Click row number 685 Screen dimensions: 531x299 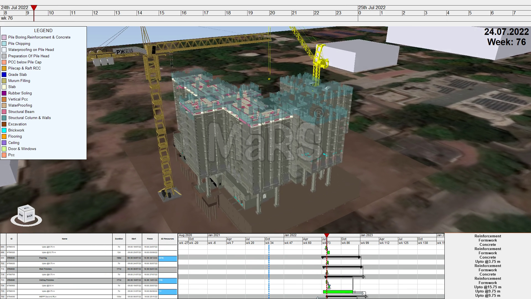(x=3, y=247)
